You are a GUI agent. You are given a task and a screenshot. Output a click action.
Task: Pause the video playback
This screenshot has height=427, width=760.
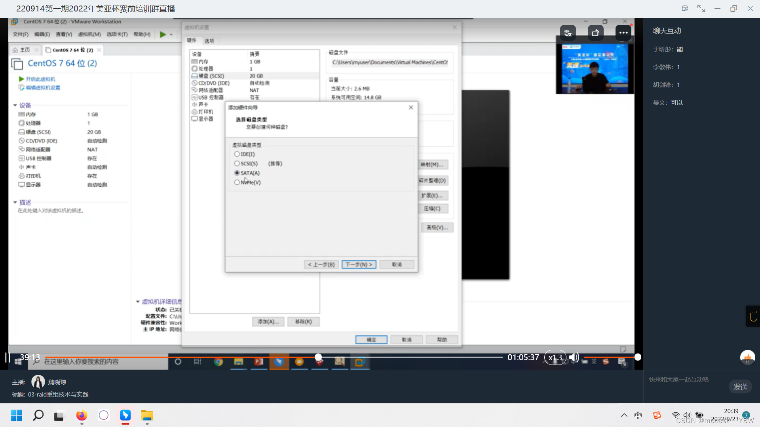pos(8,357)
